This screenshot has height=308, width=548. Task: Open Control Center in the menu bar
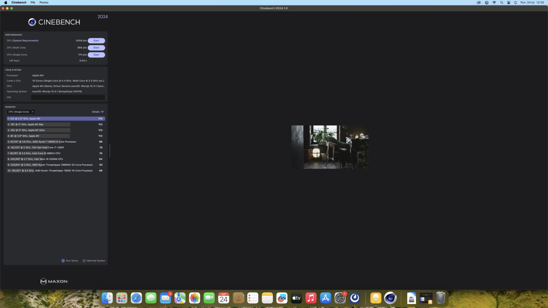pos(509,2)
